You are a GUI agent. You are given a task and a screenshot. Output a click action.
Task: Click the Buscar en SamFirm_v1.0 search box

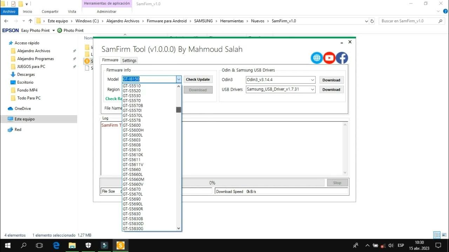(x=412, y=21)
